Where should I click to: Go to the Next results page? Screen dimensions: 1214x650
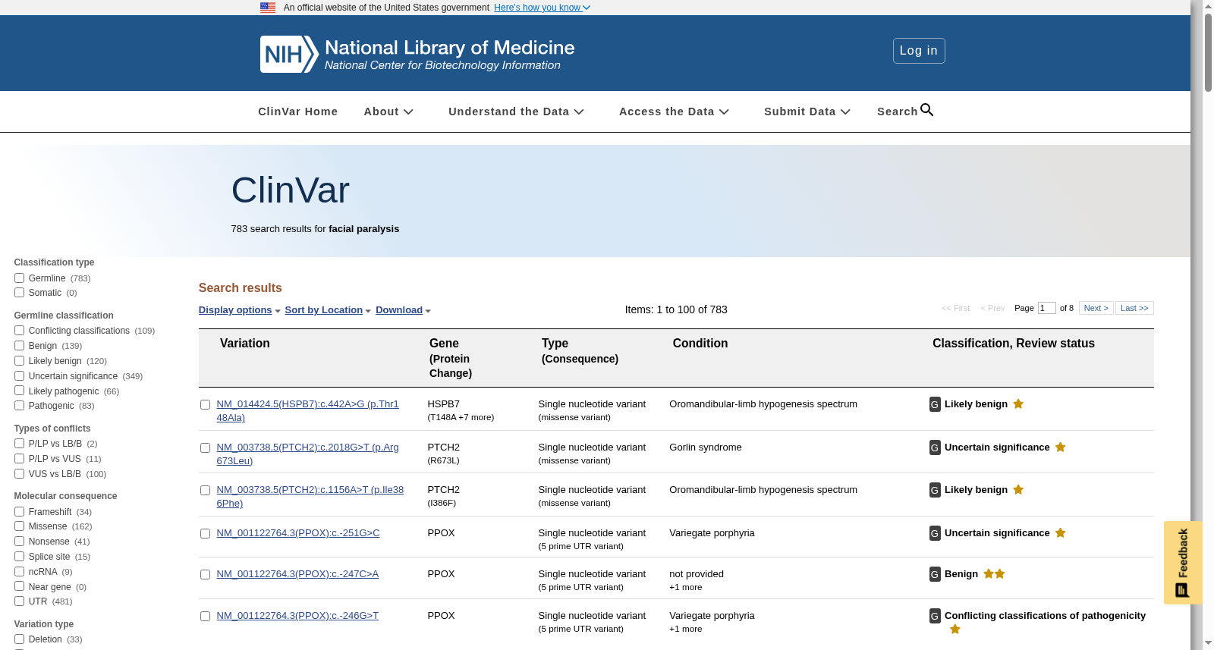coord(1096,308)
